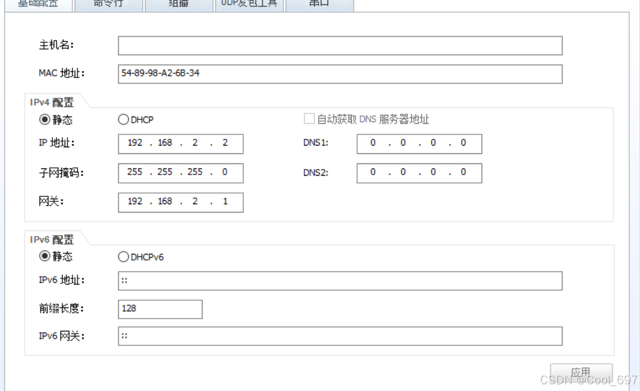The image size is (640, 391).
Task: Click the IPv6 网关 input field
Action: (340, 336)
